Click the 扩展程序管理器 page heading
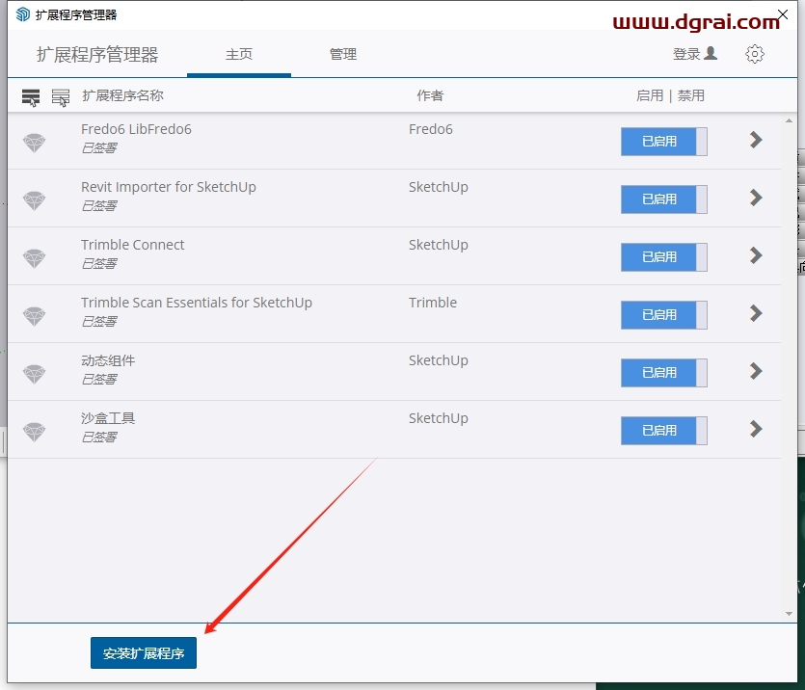Viewport: 805px width, 690px height. coord(97,55)
